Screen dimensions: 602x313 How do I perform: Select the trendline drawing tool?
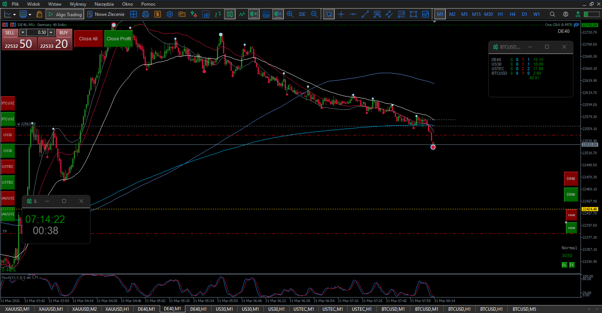(365, 14)
